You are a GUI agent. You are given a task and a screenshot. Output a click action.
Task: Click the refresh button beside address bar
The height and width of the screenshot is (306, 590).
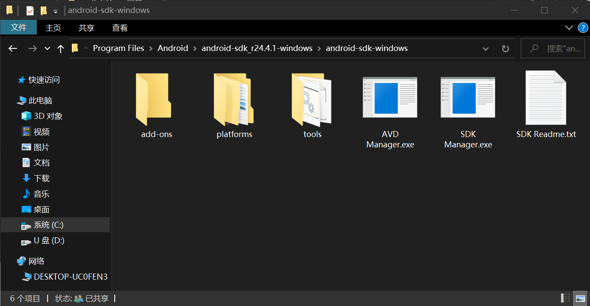505,49
